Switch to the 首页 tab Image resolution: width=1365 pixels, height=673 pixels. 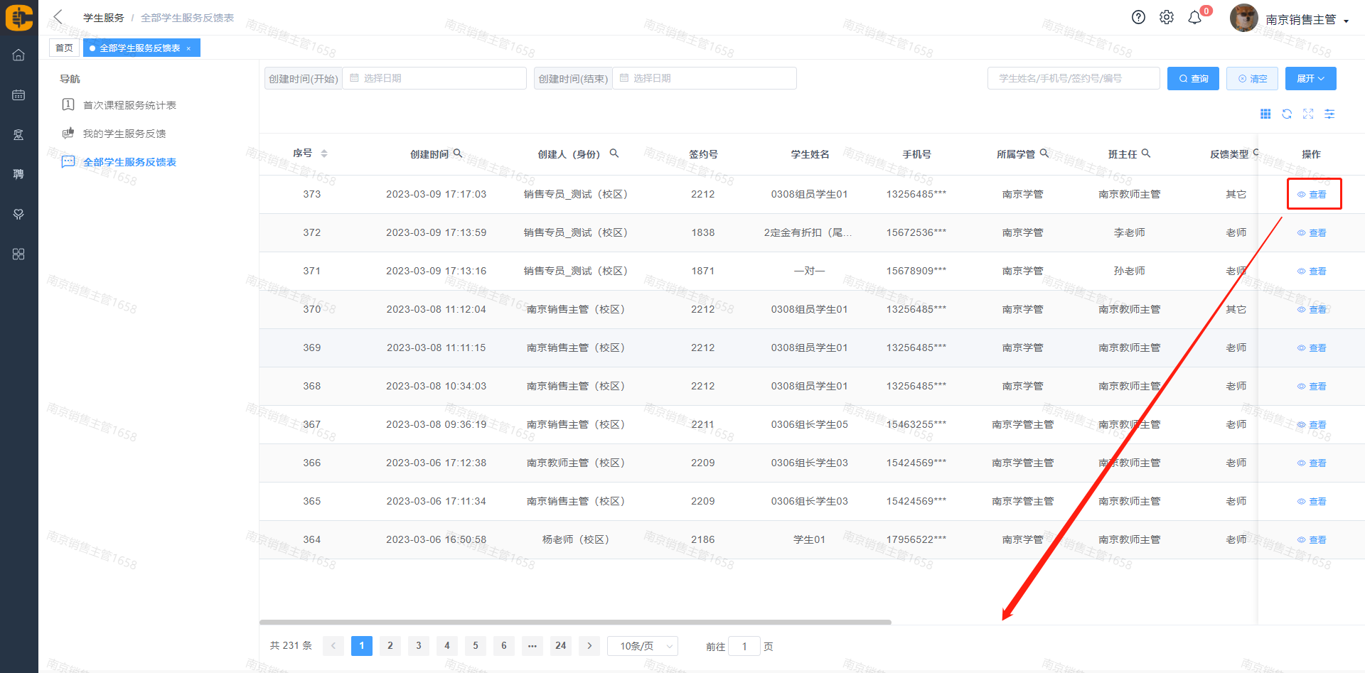point(64,48)
